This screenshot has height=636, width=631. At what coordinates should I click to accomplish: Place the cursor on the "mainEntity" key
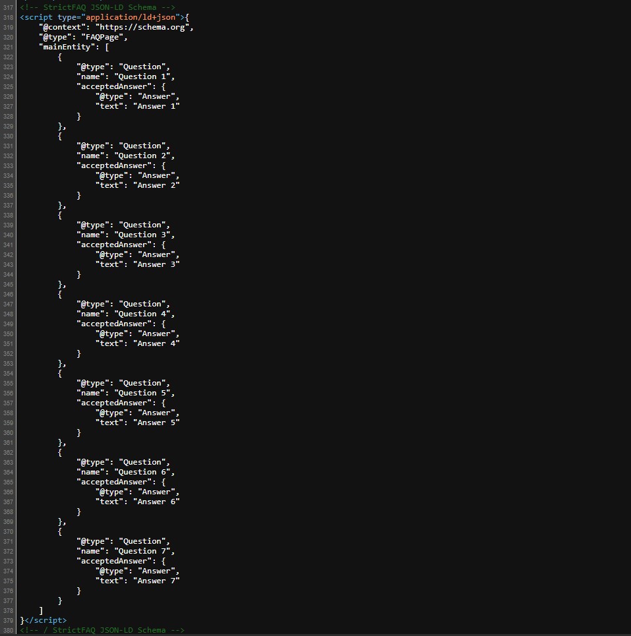click(67, 47)
